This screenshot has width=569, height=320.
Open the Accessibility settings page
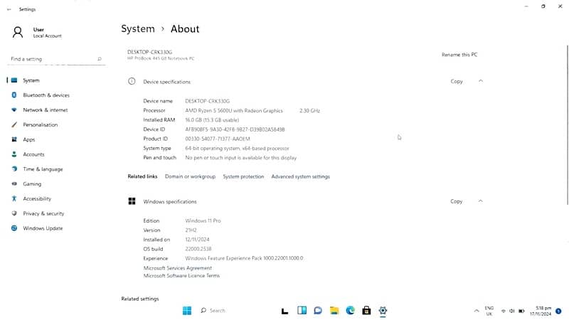[37, 198]
